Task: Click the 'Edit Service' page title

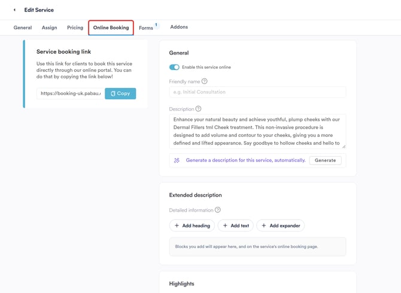Action: (39, 10)
